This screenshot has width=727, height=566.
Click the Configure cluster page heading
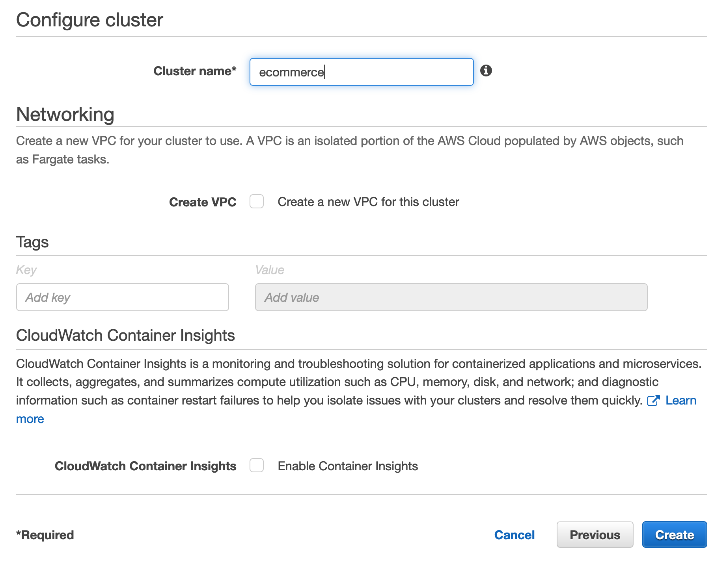[89, 20]
